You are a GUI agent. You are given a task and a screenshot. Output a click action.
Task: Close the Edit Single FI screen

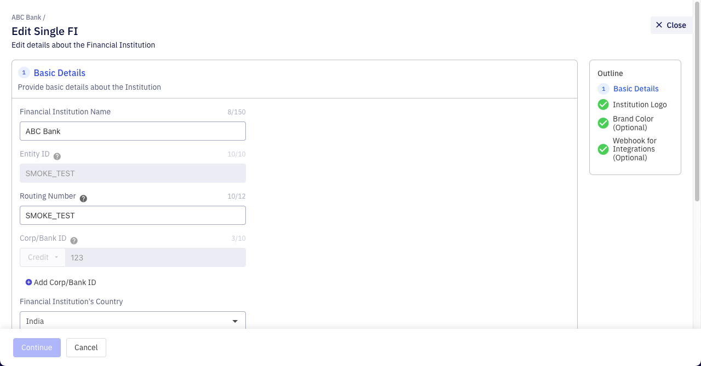click(x=671, y=25)
